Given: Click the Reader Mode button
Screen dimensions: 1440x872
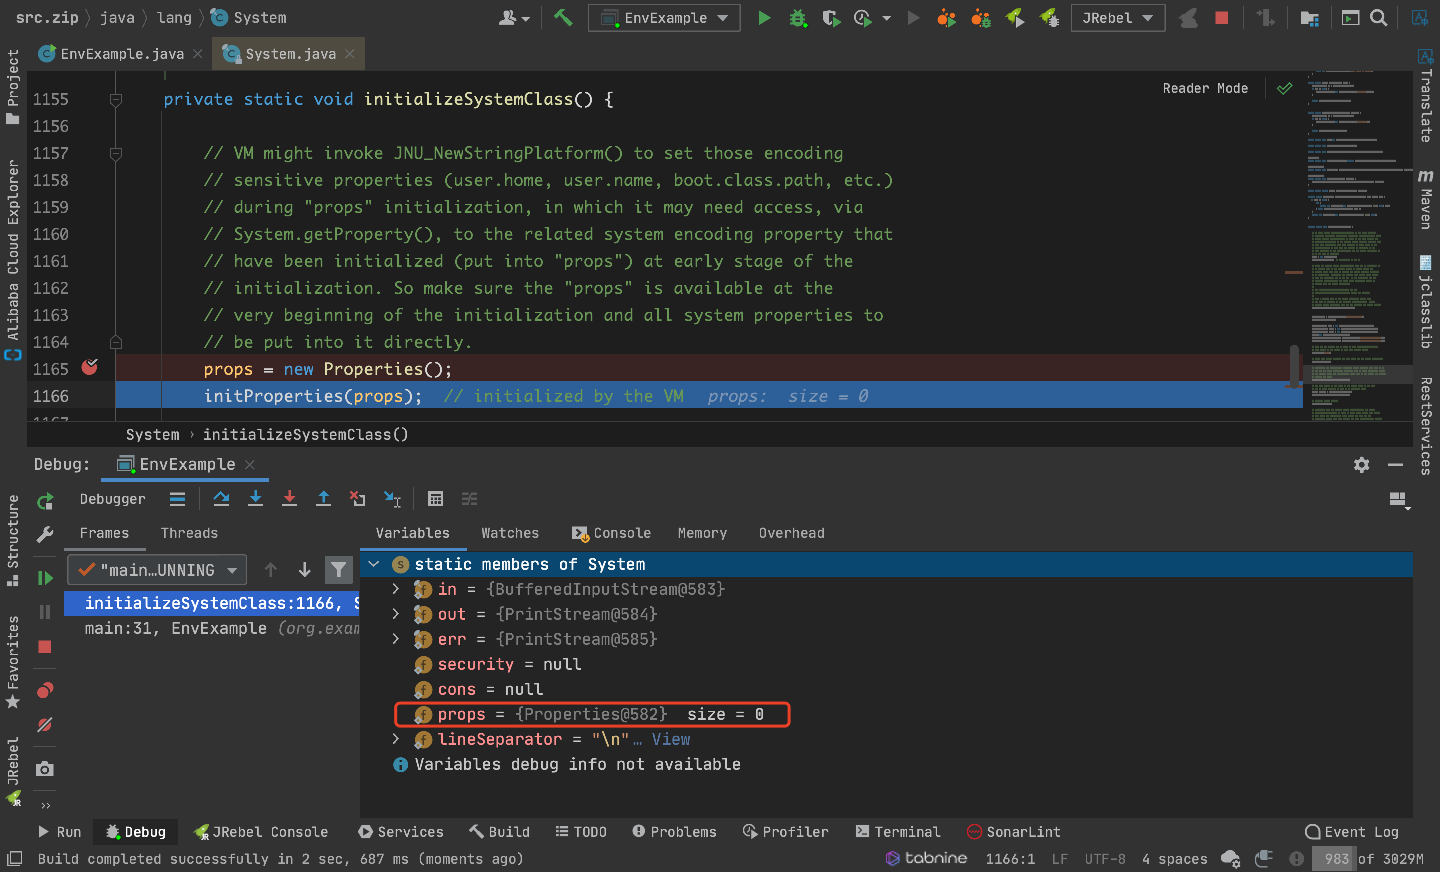Looking at the screenshot, I should (x=1204, y=89).
